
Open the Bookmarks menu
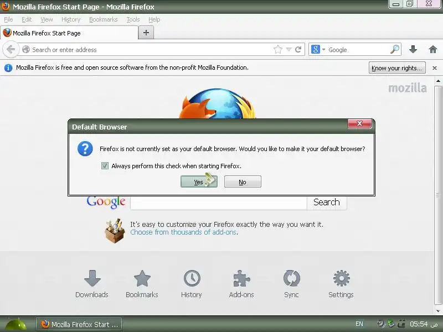104,19
